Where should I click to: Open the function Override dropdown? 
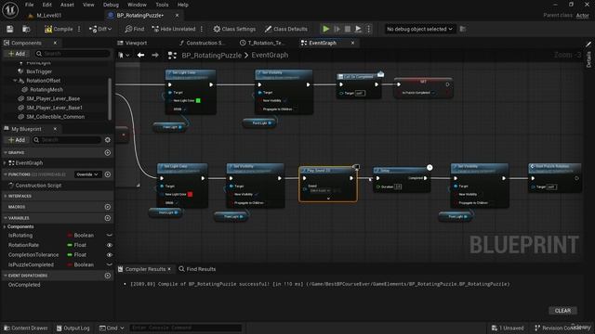87,174
